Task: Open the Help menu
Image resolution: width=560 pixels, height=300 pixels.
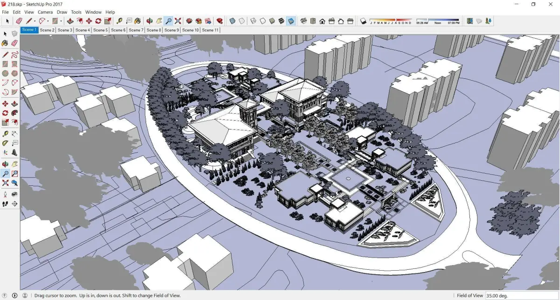Action: tap(110, 12)
